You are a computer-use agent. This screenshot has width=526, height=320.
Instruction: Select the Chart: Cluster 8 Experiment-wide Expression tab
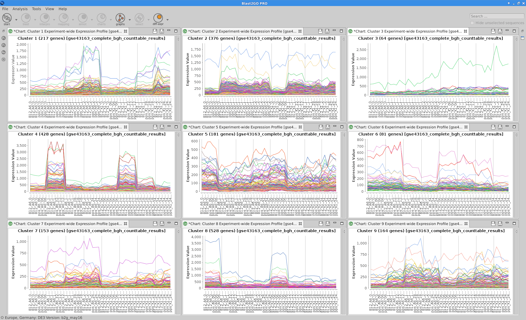pyautogui.click(x=242, y=224)
